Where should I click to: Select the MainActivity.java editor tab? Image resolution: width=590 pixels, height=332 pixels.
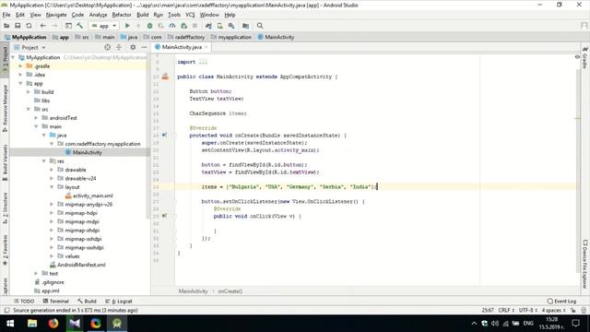click(182, 47)
